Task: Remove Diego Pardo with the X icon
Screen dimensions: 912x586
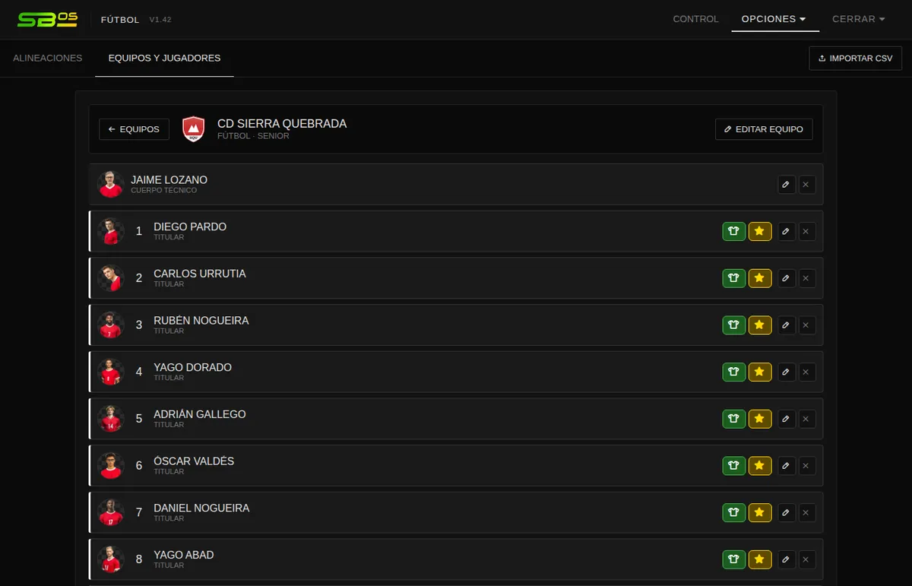Action: pos(806,232)
